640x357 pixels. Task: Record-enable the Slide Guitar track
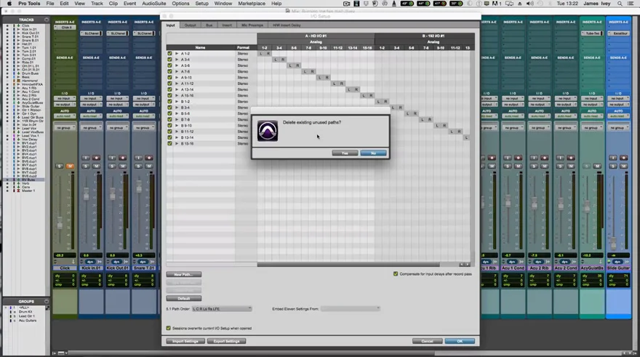pos(623,158)
